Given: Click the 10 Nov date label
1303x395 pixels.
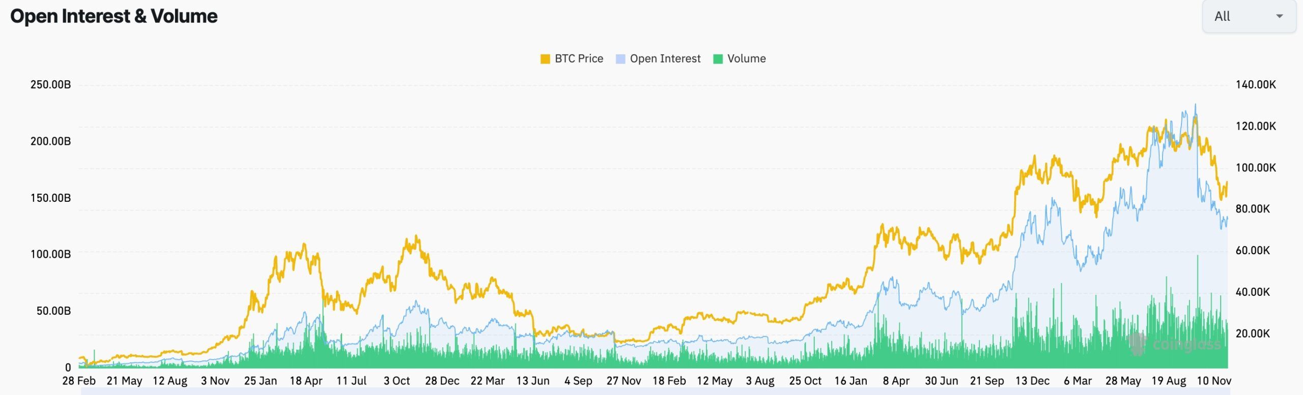Looking at the screenshot, I should (x=1214, y=380).
